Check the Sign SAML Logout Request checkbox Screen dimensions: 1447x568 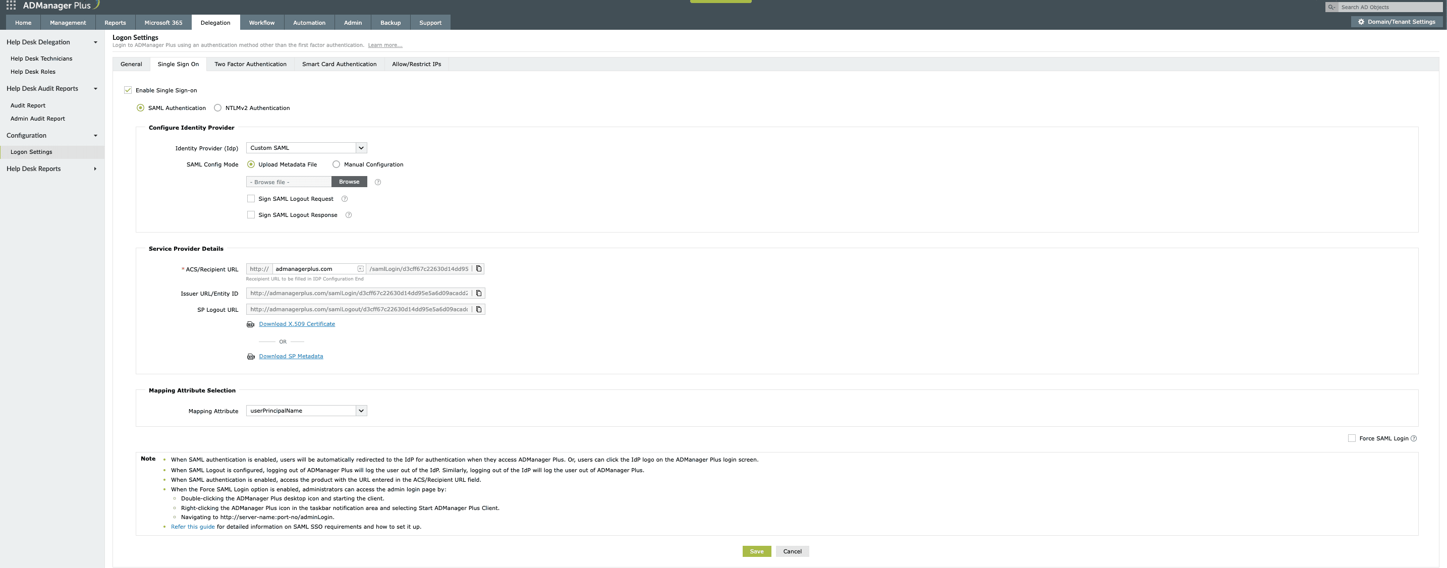click(x=250, y=198)
